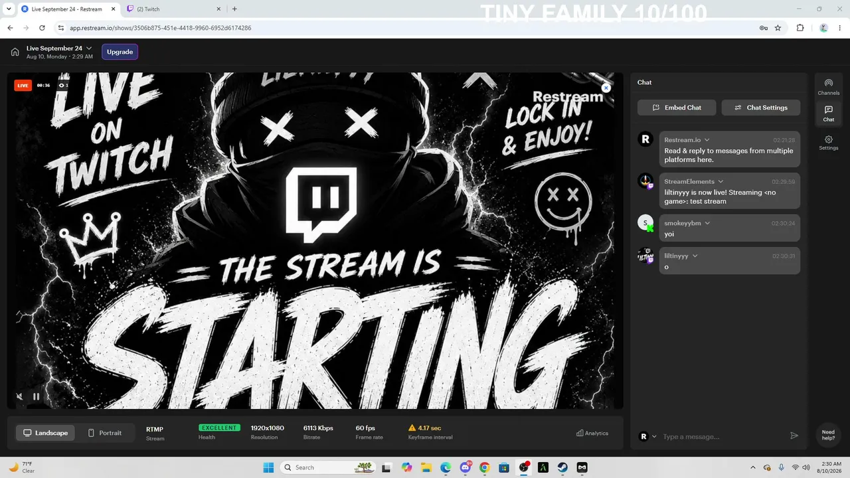850x478 pixels.
Task: Open the Embed Chat option
Action: click(x=677, y=108)
